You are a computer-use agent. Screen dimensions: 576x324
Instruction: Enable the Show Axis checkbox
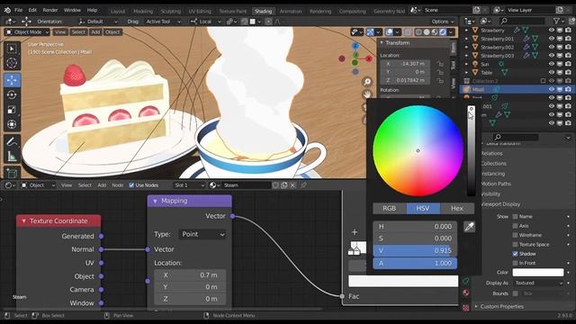coord(515,226)
